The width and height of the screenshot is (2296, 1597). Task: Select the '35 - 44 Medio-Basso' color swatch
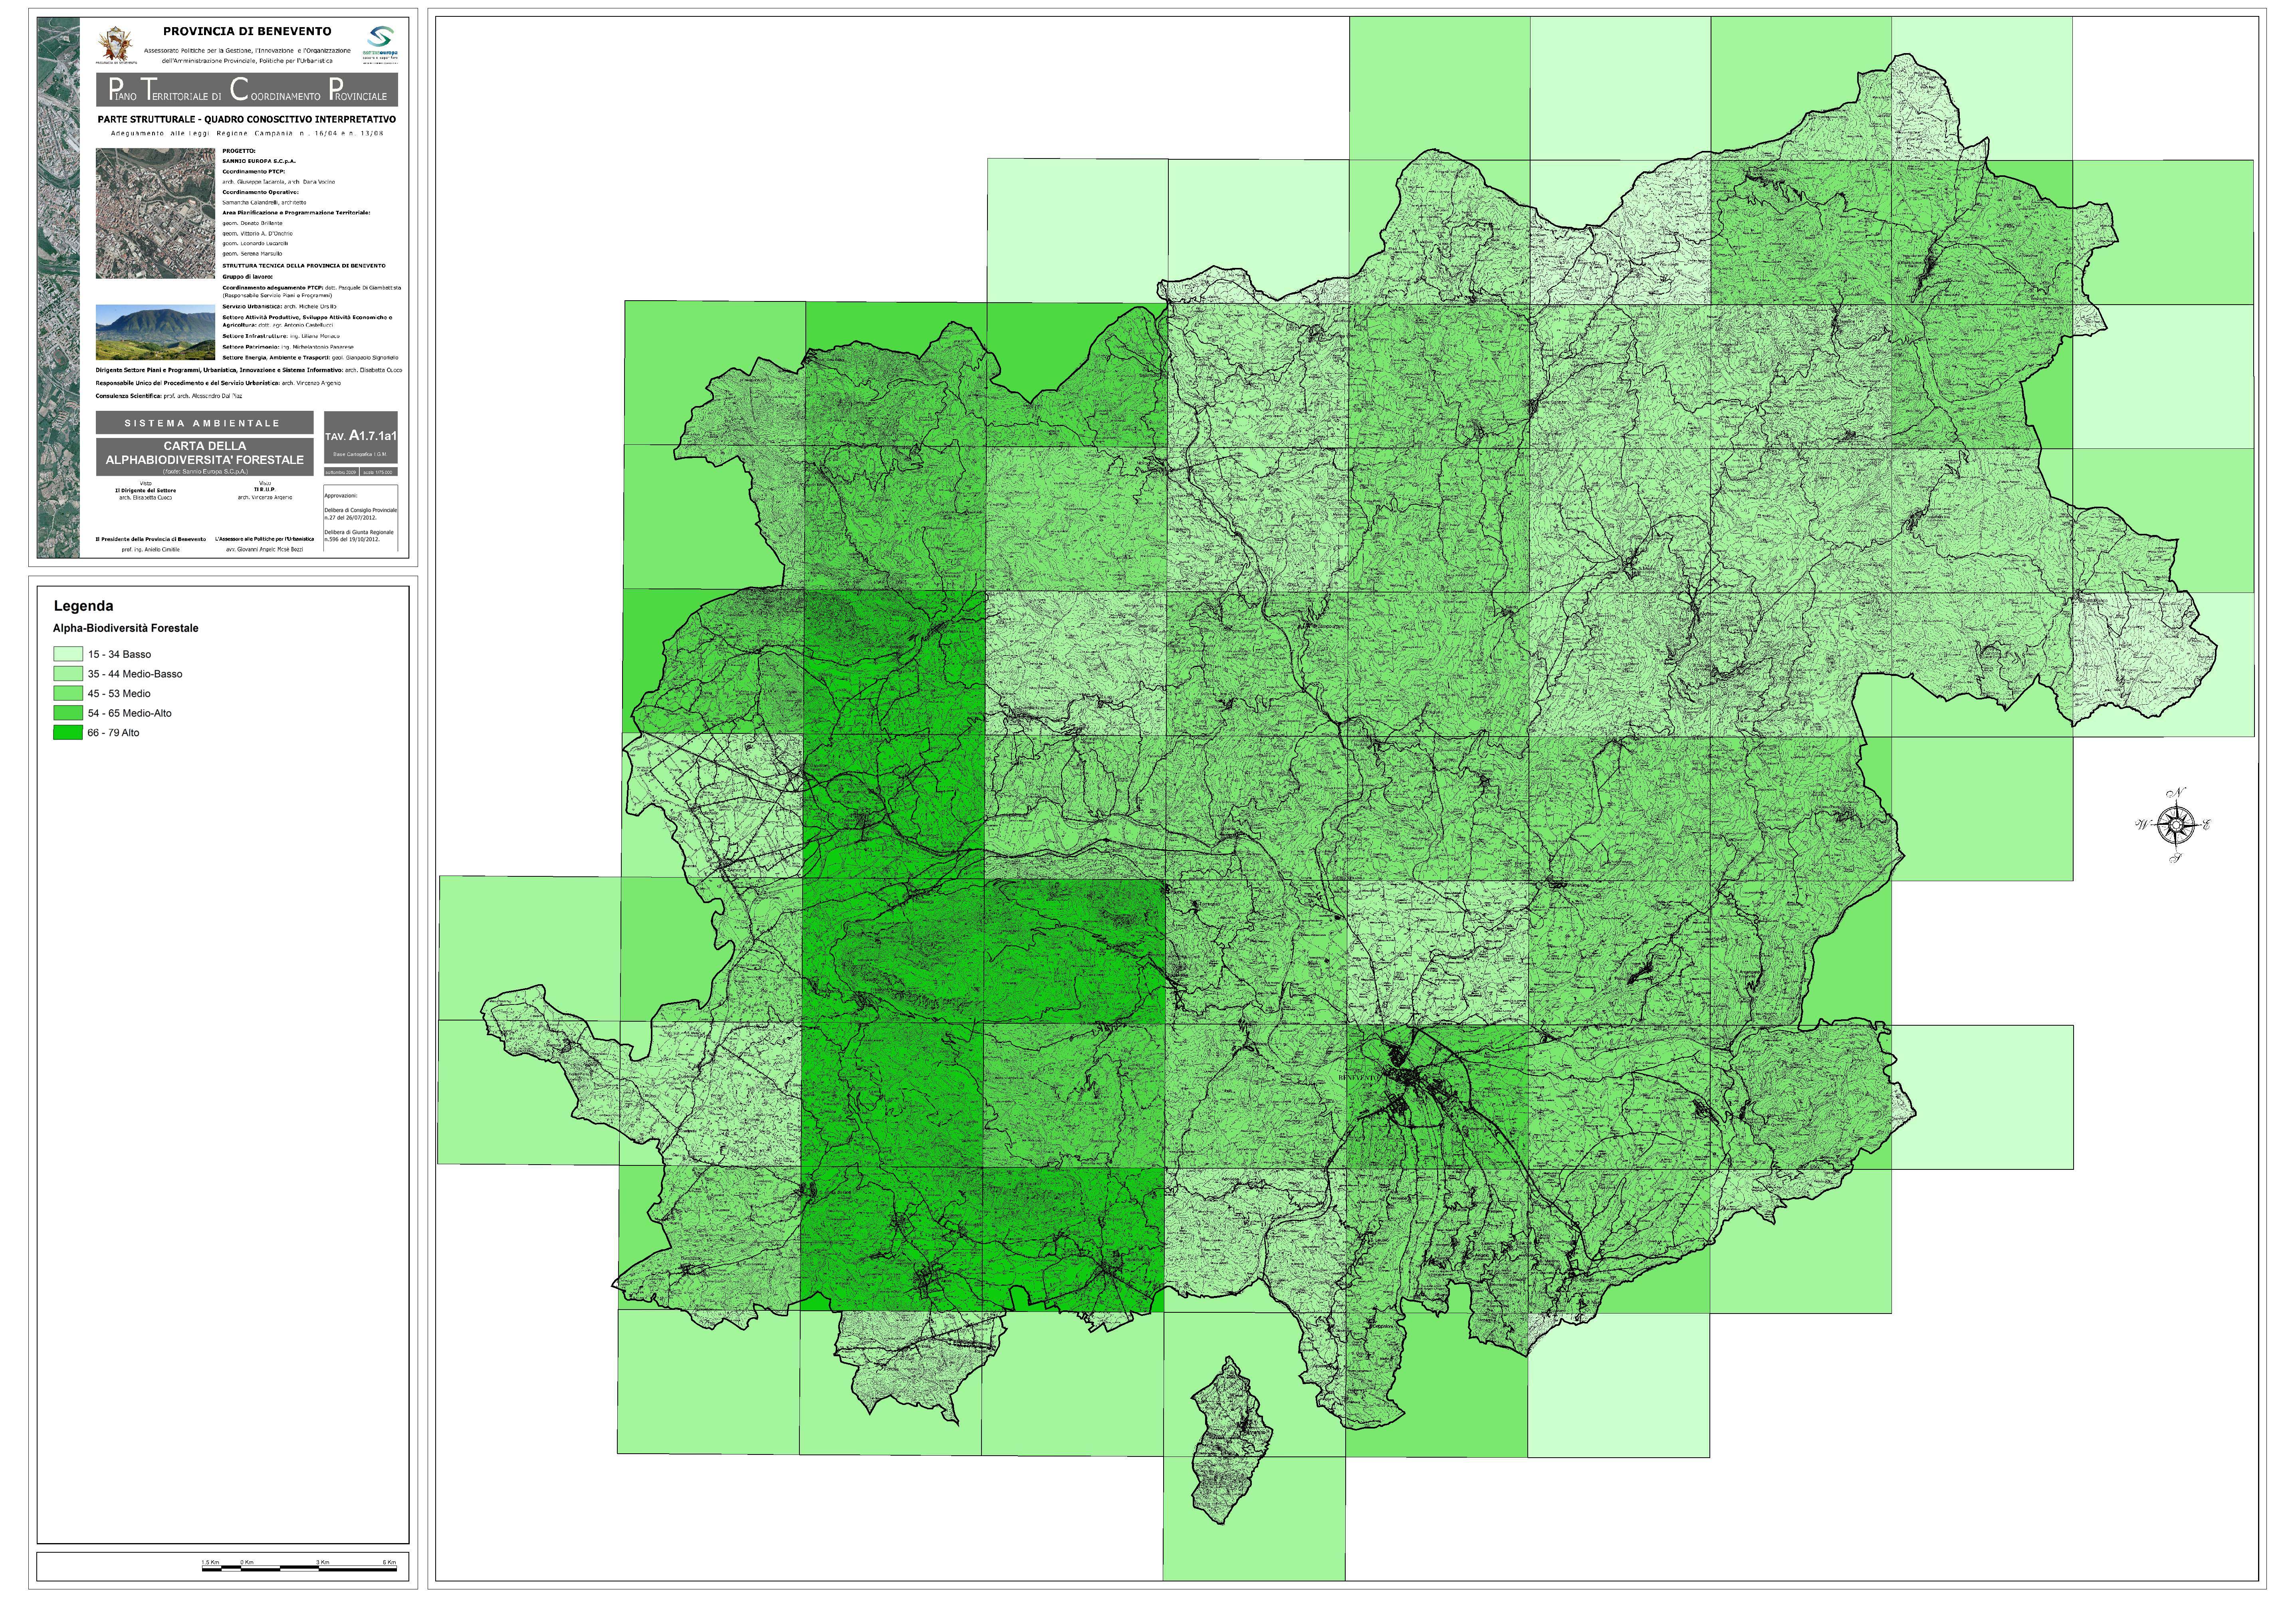coord(68,674)
